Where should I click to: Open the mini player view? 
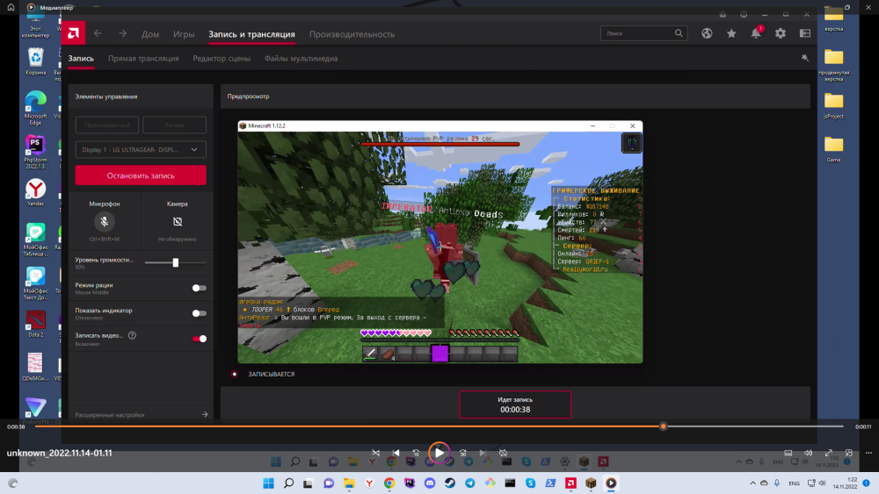(849, 453)
